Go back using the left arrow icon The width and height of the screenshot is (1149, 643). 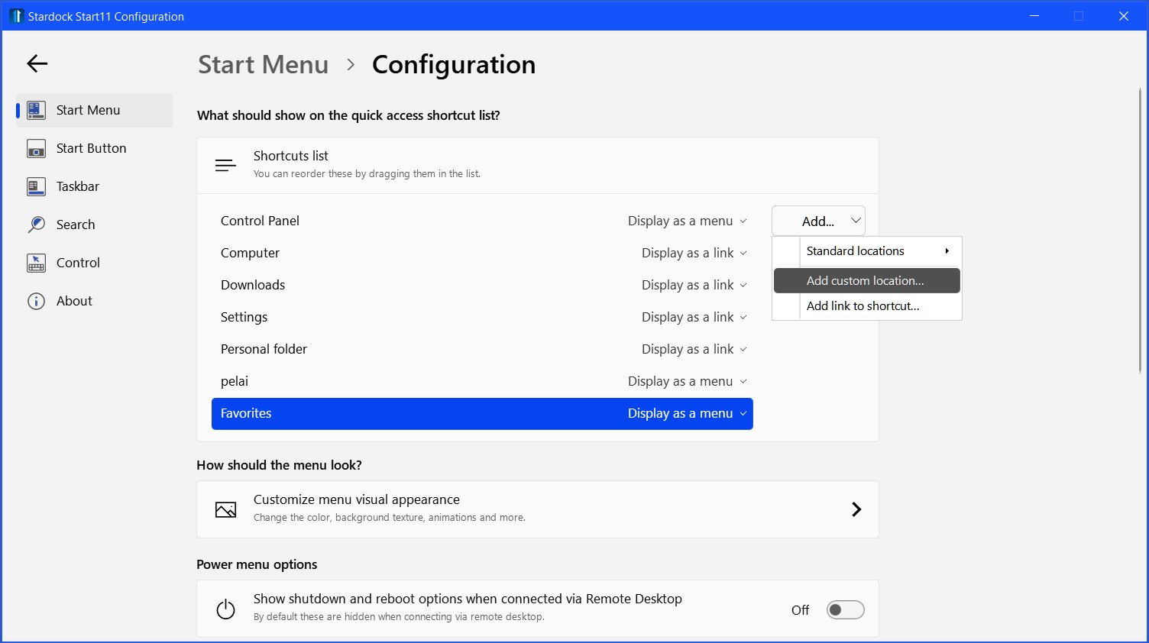click(x=37, y=63)
